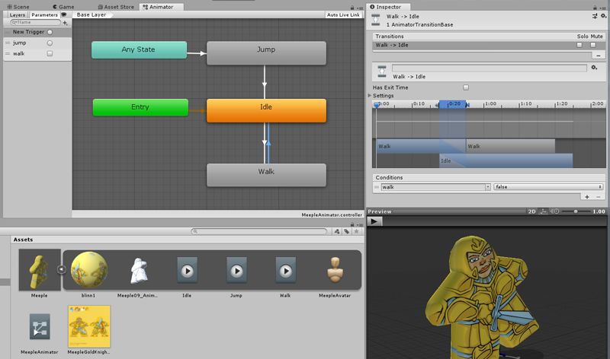Click the blue transition range on the timeline ruler
610x359 pixels.
pyautogui.click(x=452, y=104)
